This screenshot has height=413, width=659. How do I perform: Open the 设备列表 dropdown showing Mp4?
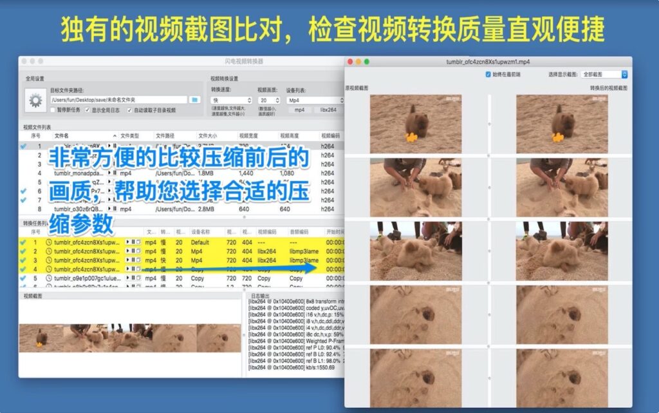coord(315,100)
